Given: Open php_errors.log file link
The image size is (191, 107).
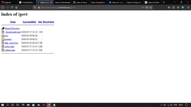Looking at the screenshot, I should point(12,43).
